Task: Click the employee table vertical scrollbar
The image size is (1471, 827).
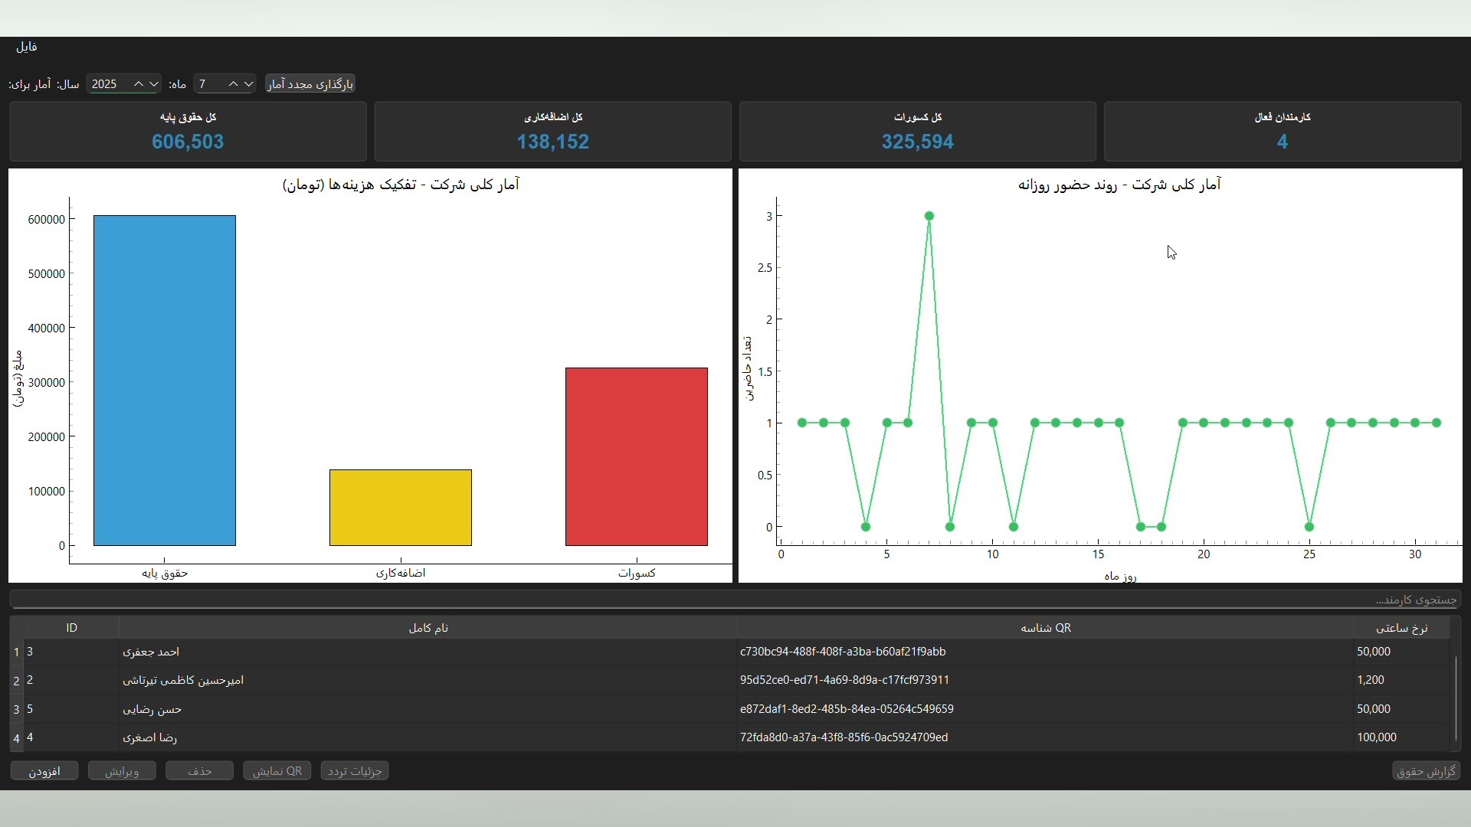Action: click(1456, 697)
